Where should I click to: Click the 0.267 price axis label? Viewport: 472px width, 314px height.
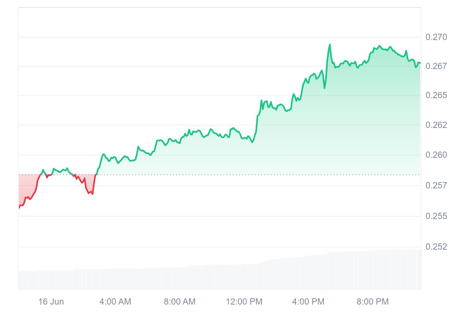tap(436, 66)
